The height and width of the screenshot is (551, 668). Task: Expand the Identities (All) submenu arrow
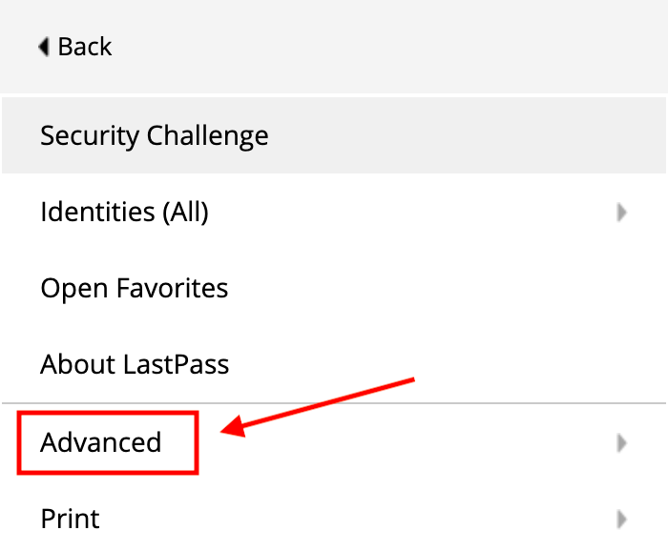pos(621,213)
